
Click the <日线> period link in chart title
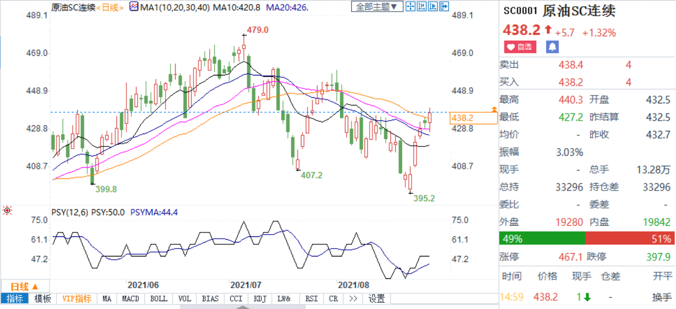[110, 7]
